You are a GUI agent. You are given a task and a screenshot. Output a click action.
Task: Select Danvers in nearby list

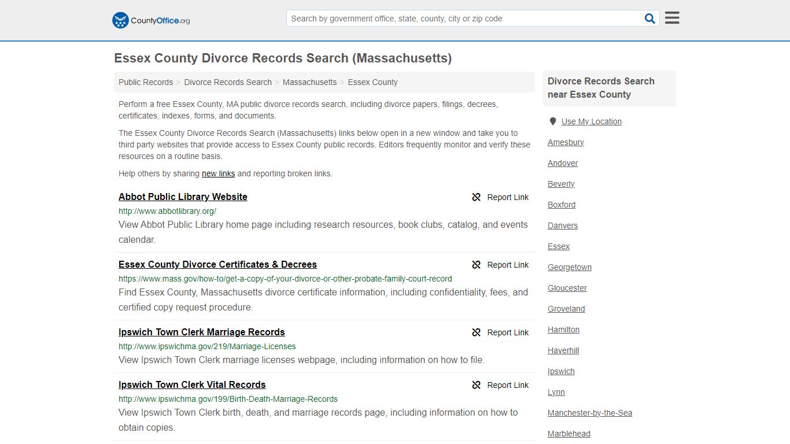563,225
